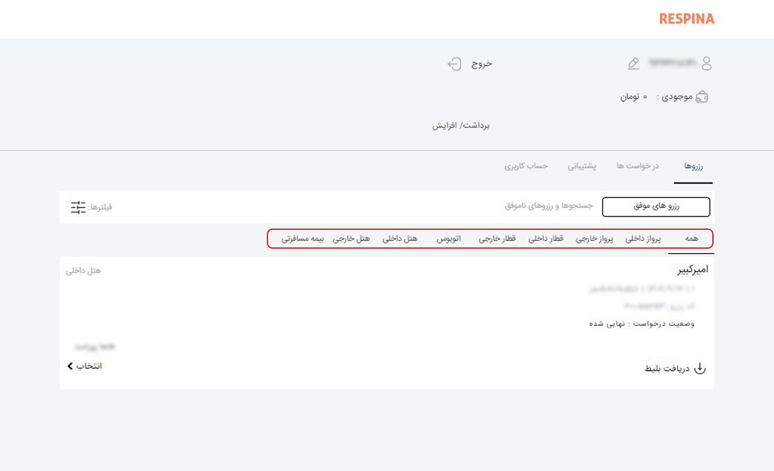Click the user profile avatar icon
This screenshot has height=471, width=774.
(706, 63)
